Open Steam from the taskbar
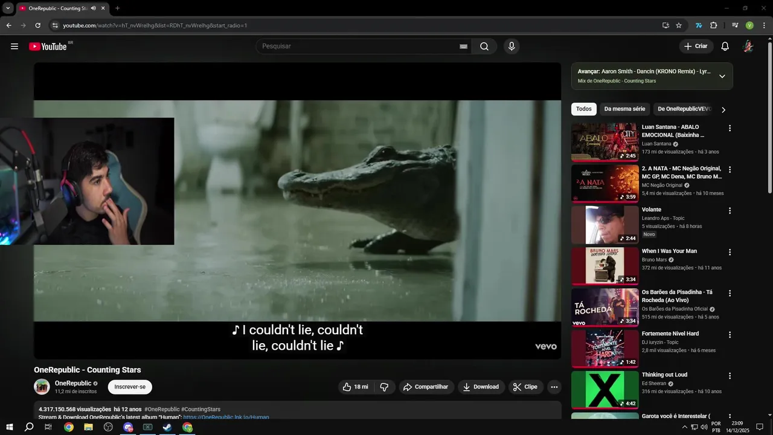773x435 pixels. click(167, 427)
